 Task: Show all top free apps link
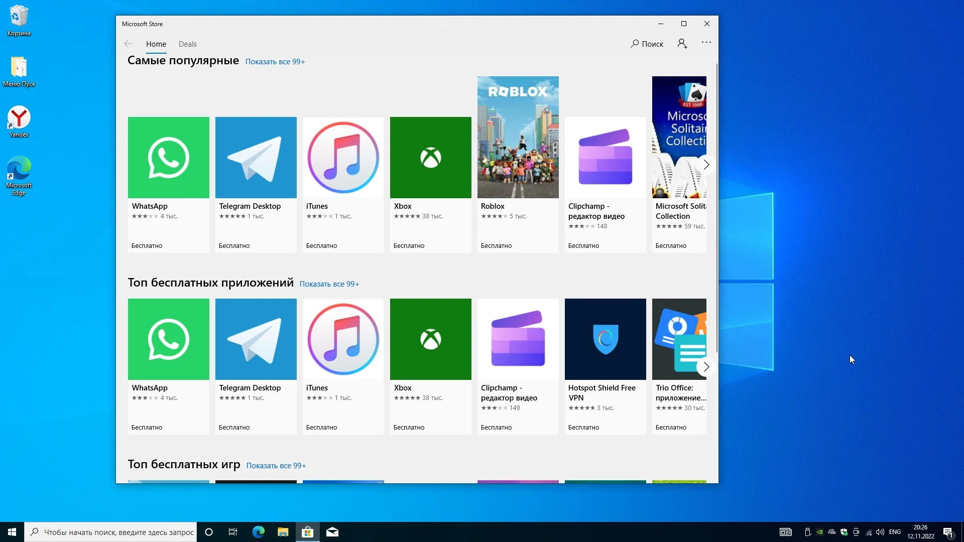point(329,284)
